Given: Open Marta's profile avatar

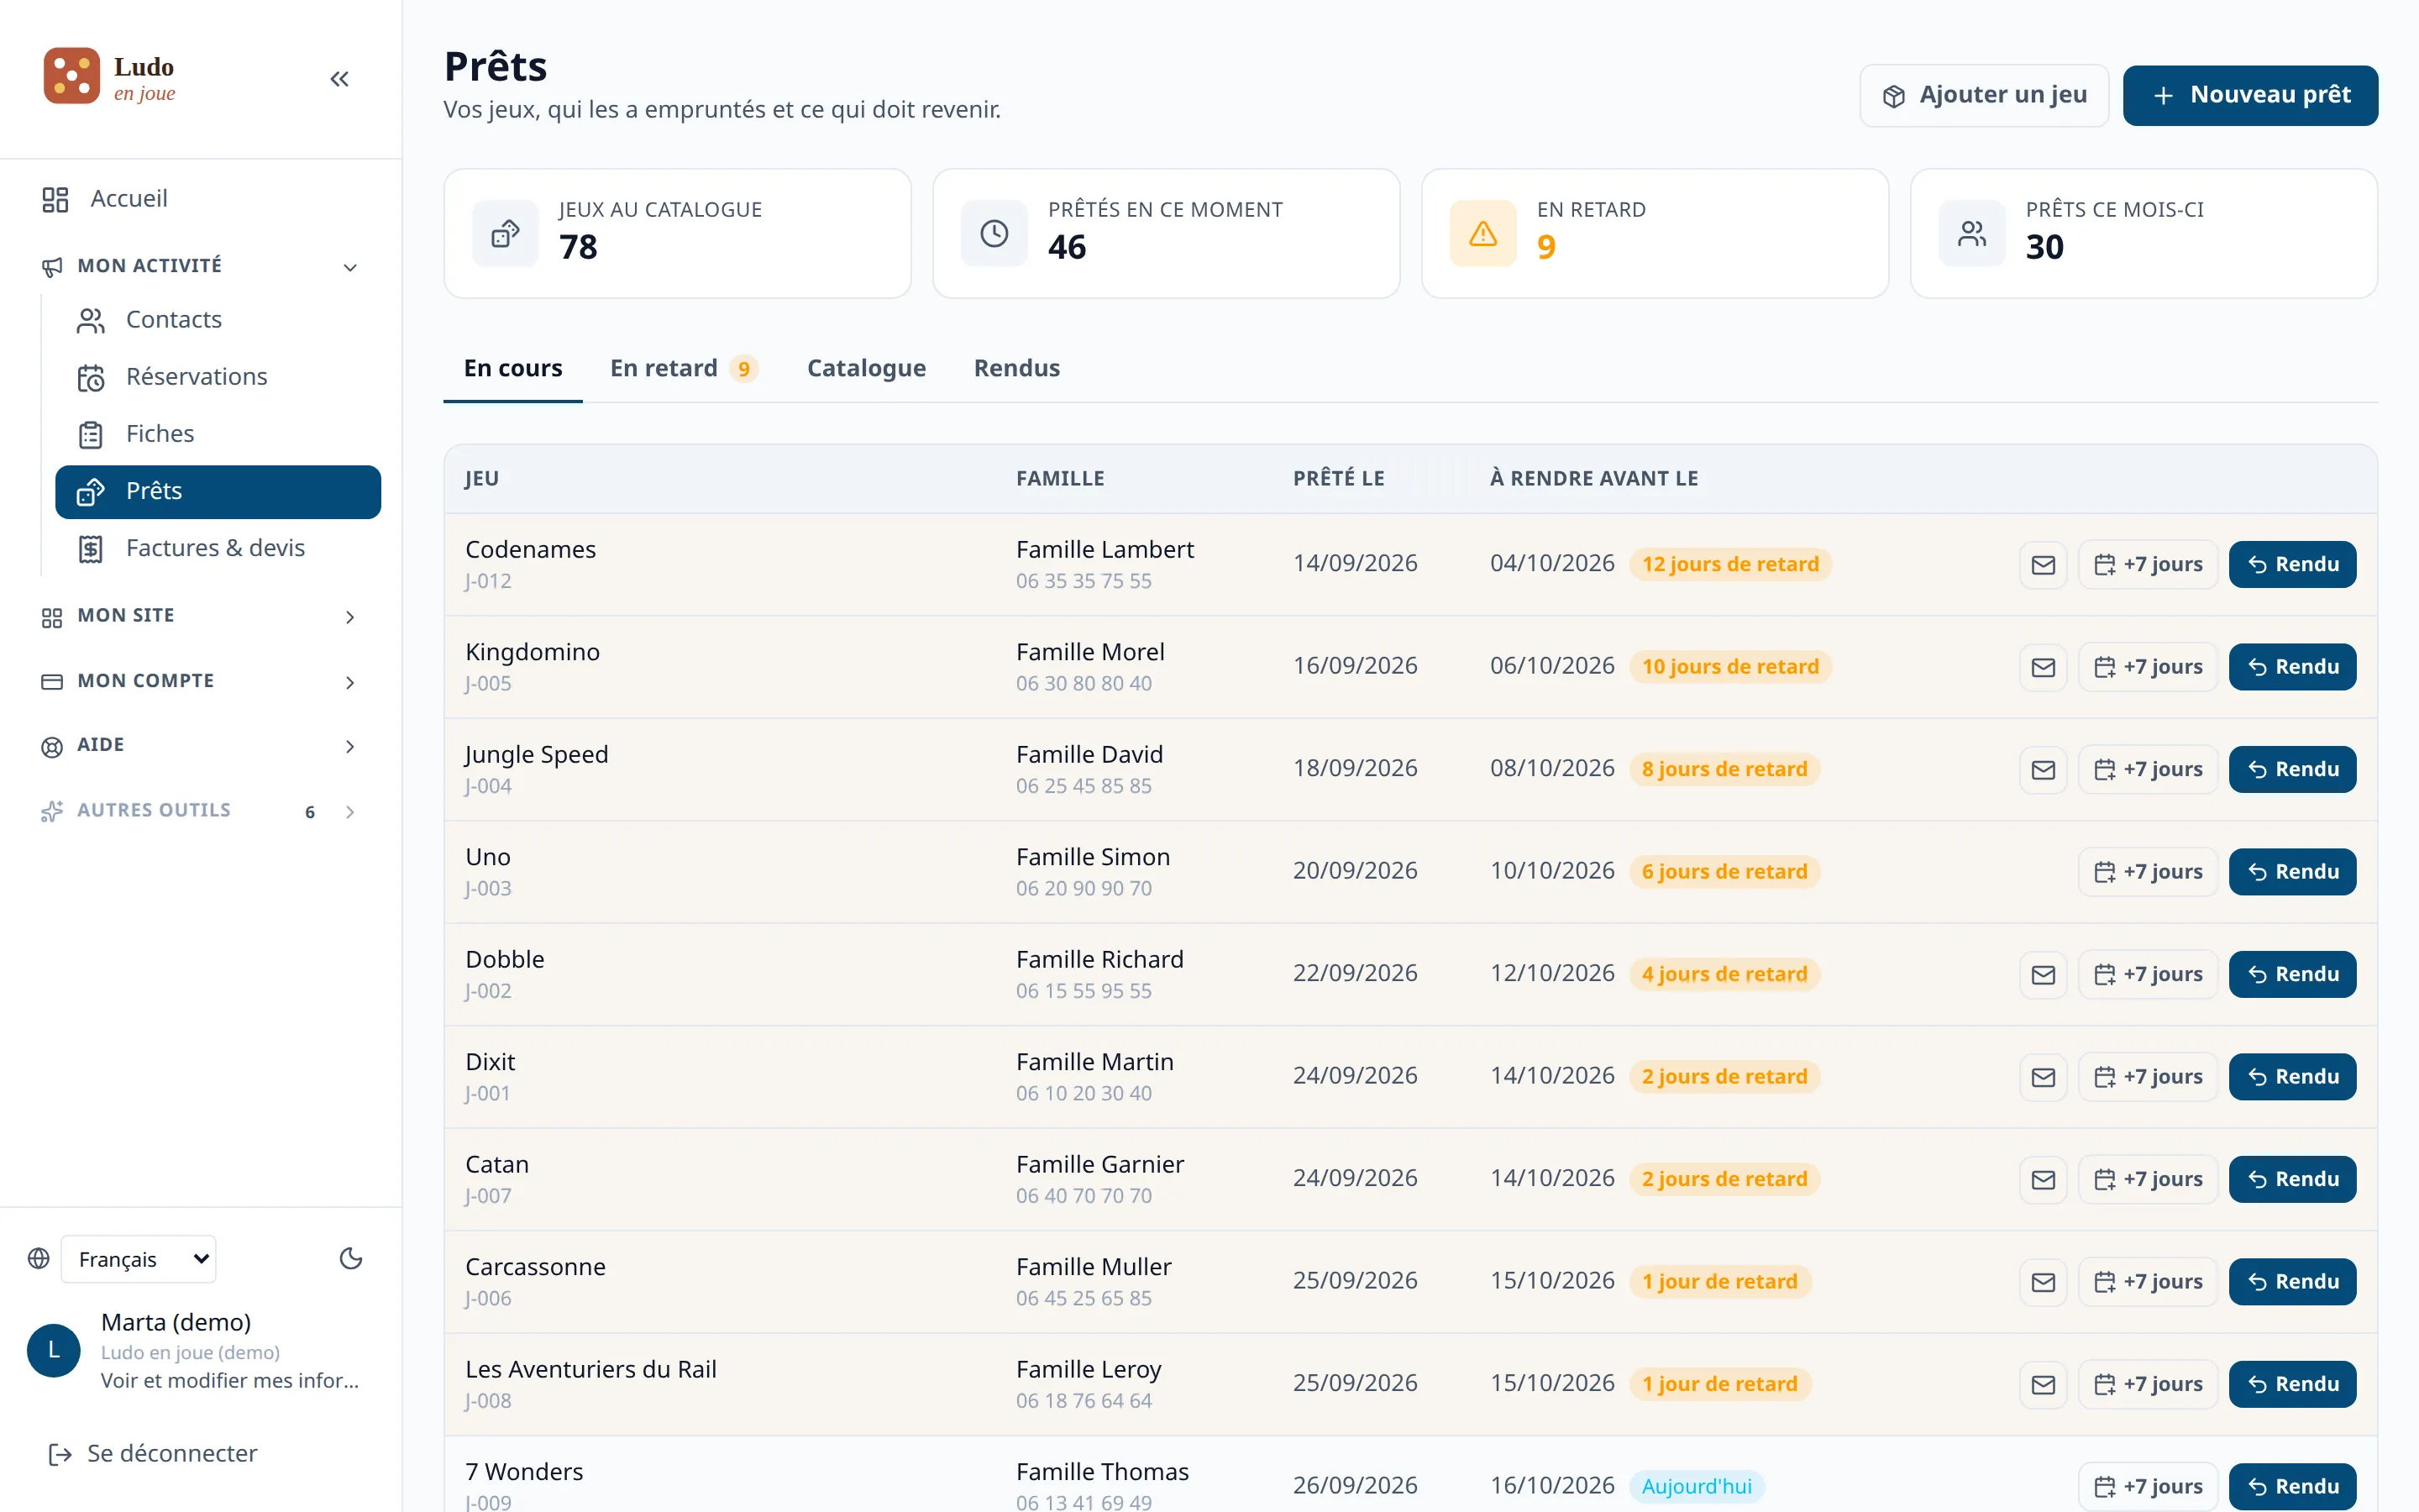Looking at the screenshot, I should (54, 1351).
